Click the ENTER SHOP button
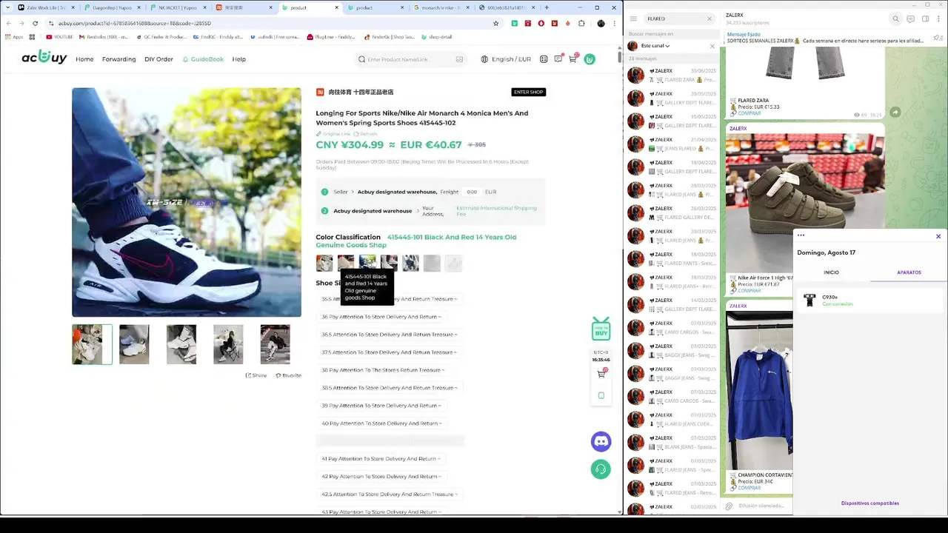Image resolution: width=948 pixels, height=533 pixels. click(528, 92)
